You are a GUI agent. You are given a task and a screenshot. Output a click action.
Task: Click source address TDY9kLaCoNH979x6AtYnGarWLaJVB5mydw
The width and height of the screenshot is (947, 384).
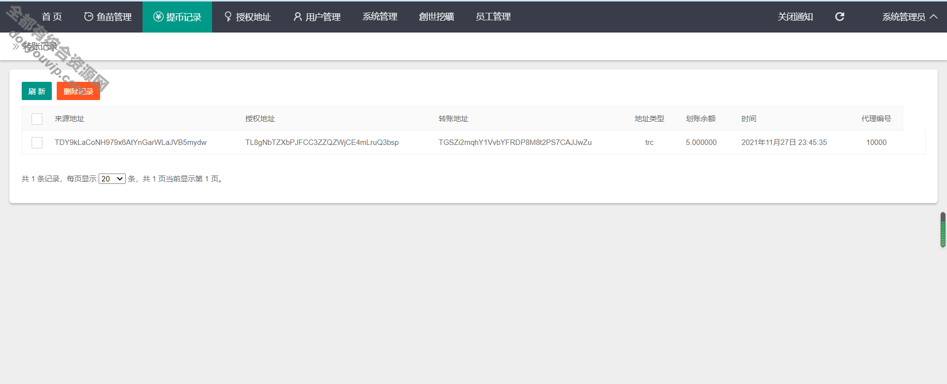coord(131,142)
